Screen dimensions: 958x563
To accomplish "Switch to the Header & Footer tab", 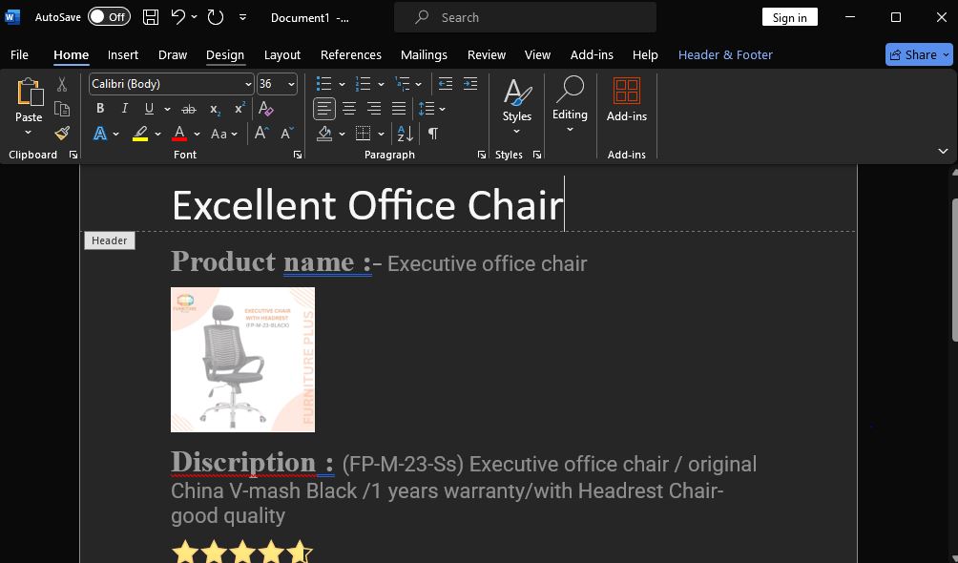I will click(725, 55).
